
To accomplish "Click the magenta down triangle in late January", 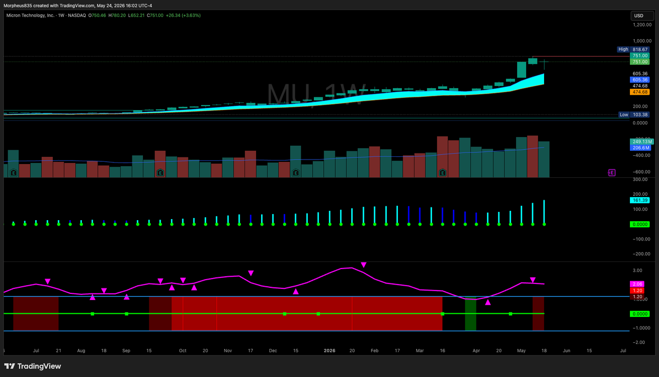I will tap(363, 265).
